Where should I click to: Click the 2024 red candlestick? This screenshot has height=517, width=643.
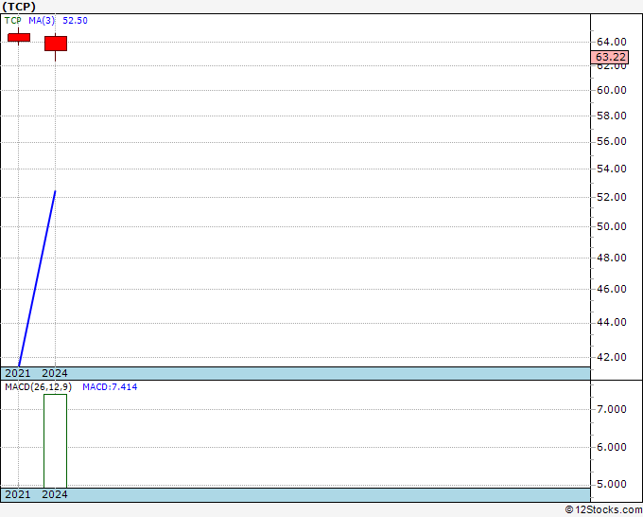pyautogui.click(x=56, y=44)
